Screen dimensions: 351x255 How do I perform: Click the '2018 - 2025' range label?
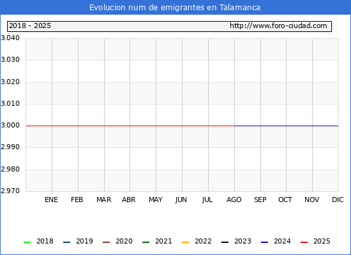[x=30, y=25]
